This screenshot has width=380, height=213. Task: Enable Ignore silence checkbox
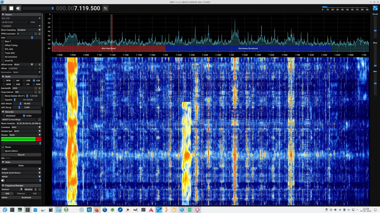3,151
